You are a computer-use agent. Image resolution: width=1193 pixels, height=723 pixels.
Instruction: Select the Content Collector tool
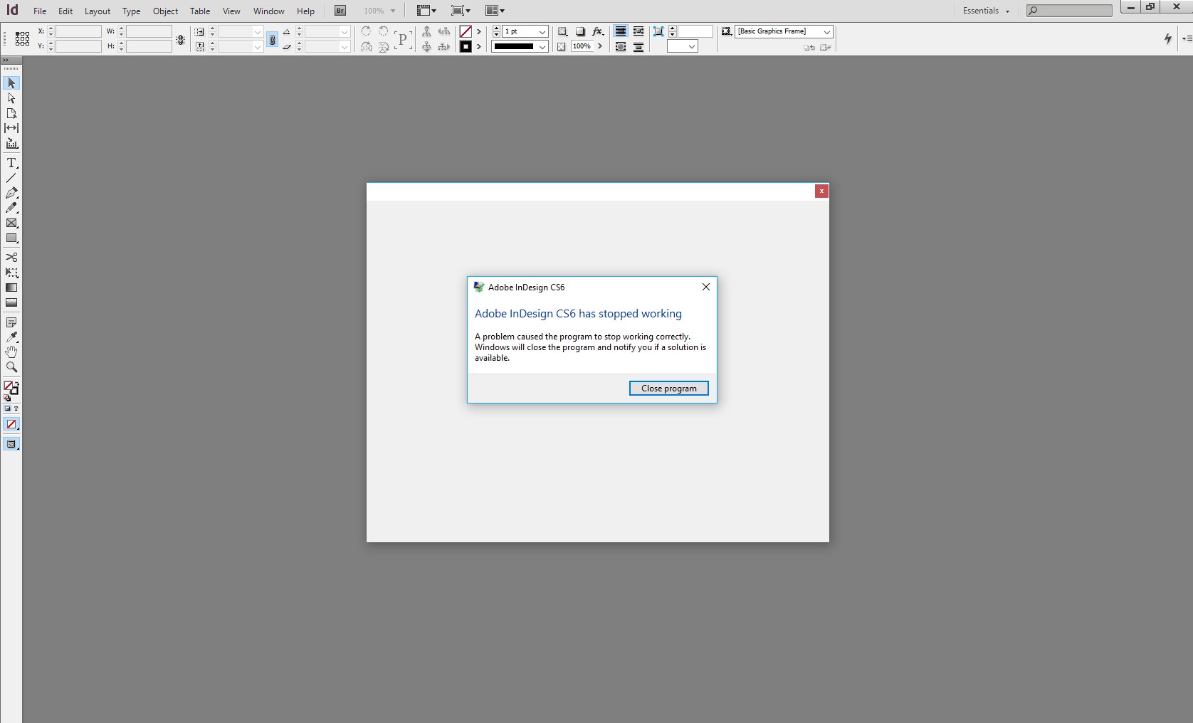pyautogui.click(x=11, y=143)
